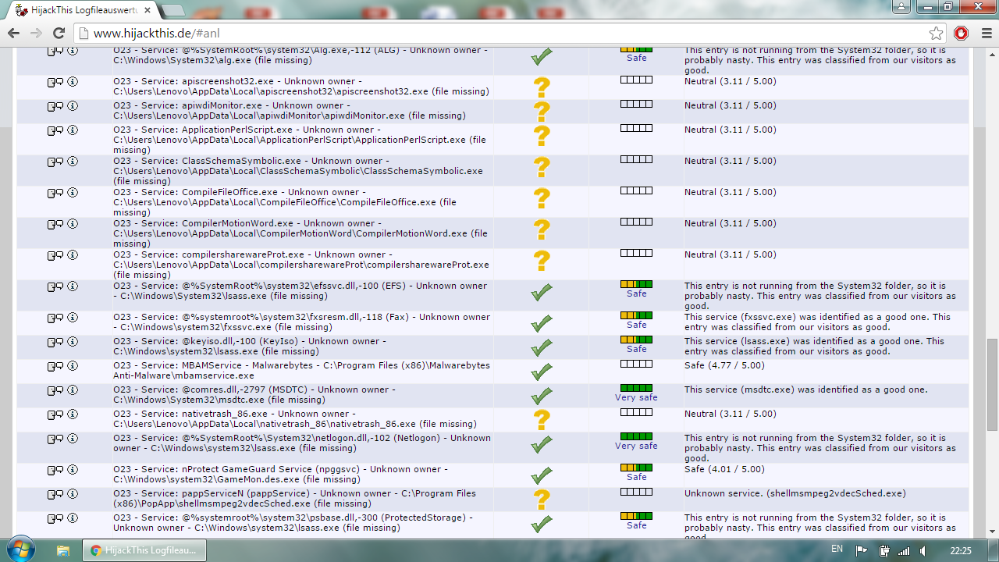Click the red extension icon in Chrome toolbar

coord(962,33)
